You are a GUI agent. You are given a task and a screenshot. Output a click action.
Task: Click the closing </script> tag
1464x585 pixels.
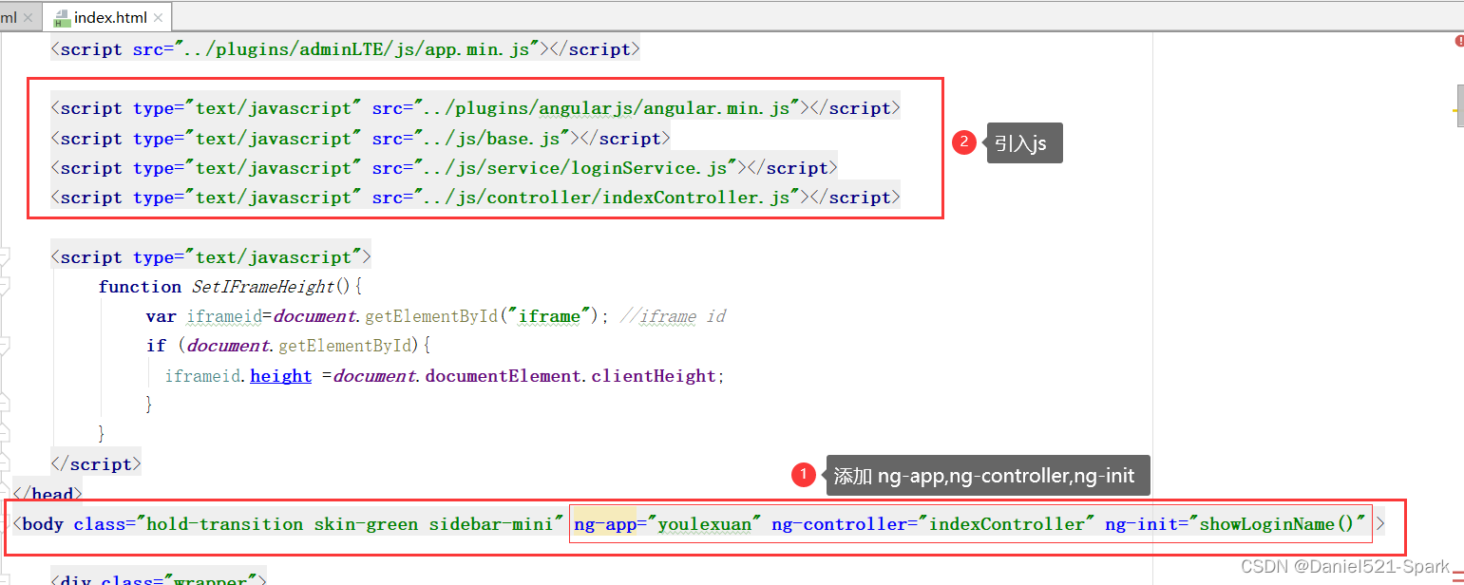(96, 464)
